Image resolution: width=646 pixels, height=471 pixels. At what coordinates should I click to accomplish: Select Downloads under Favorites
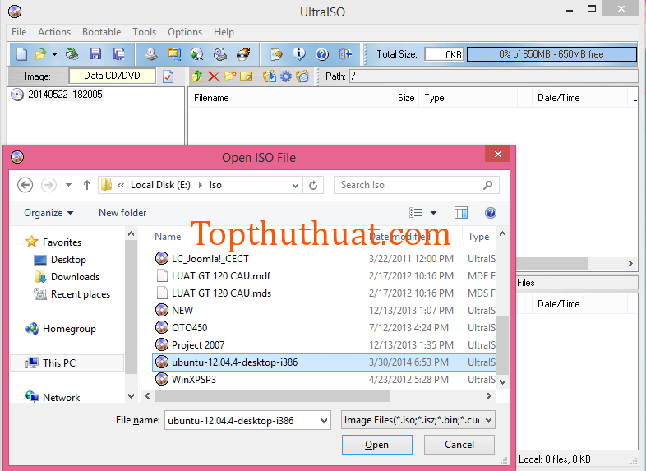(x=75, y=277)
